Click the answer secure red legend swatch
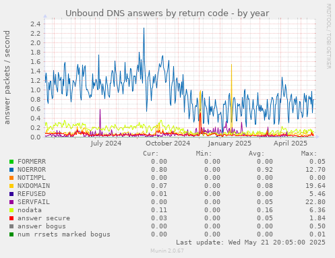This screenshot has width=335, height=258. coord(11,218)
